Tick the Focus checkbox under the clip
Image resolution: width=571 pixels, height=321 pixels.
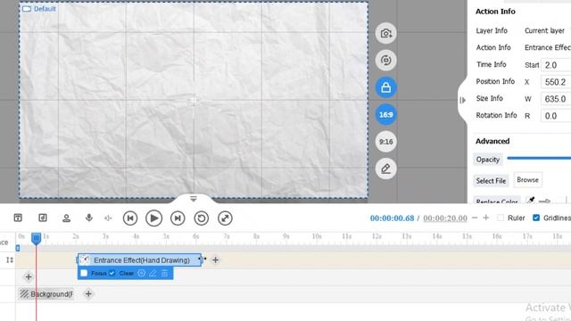(x=84, y=273)
